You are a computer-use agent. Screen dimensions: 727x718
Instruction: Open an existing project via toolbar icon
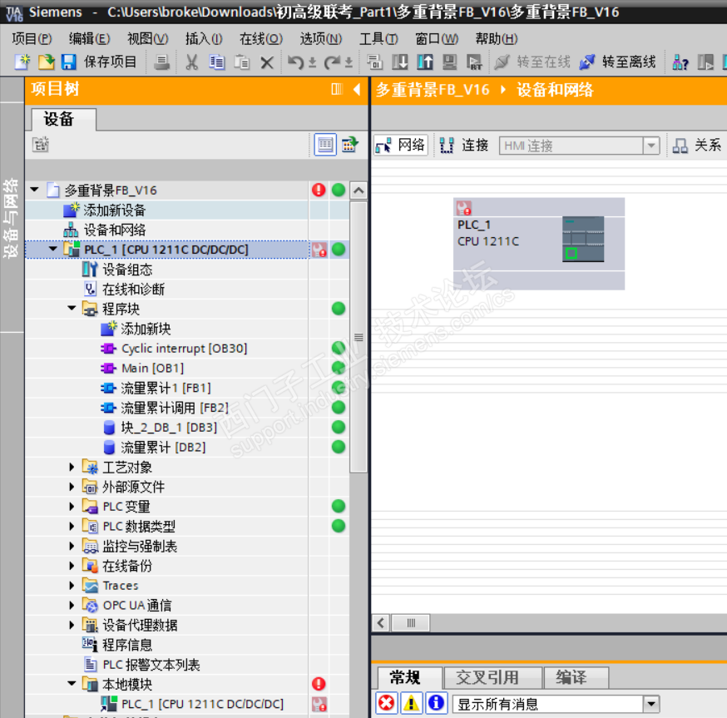tap(46, 62)
